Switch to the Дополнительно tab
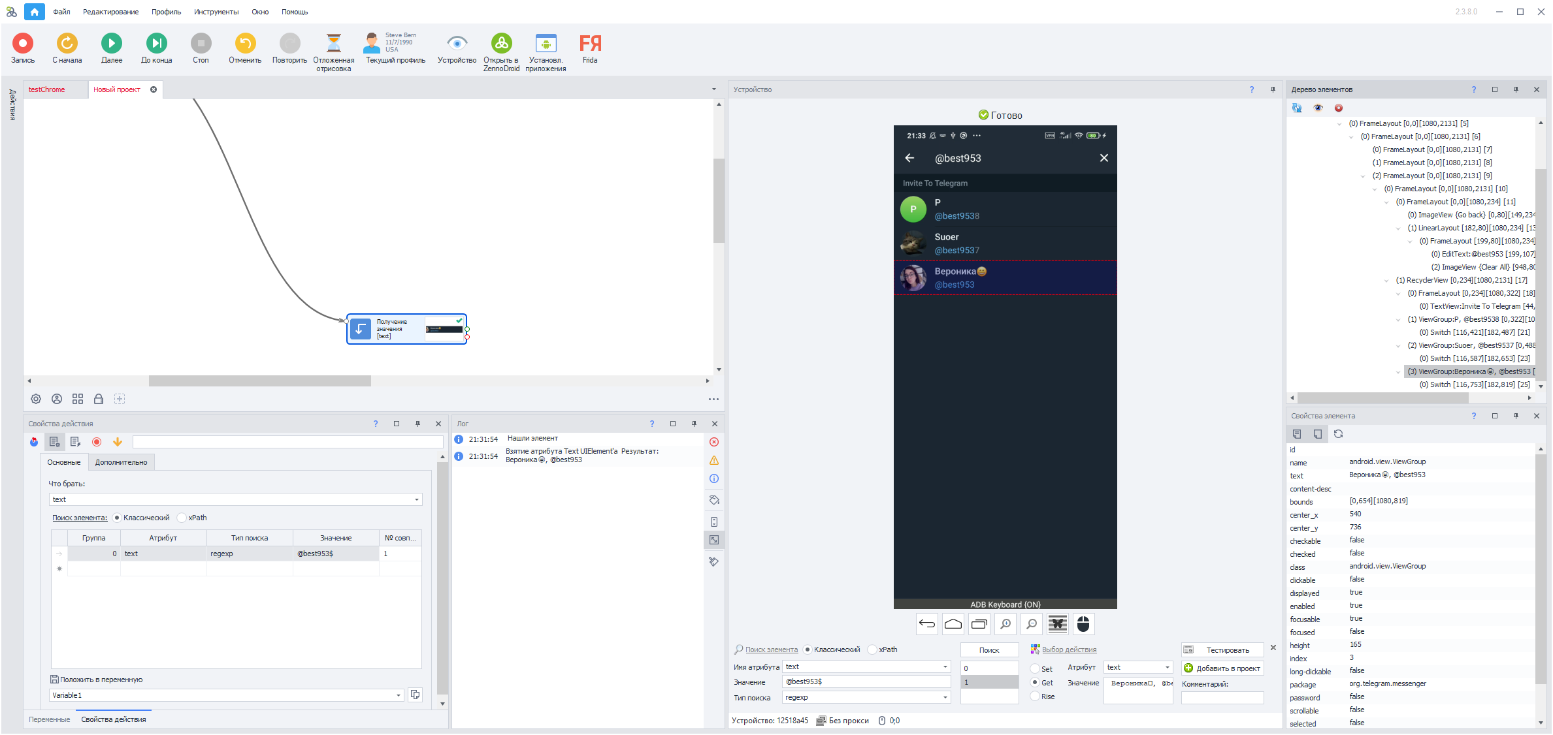 (121, 462)
